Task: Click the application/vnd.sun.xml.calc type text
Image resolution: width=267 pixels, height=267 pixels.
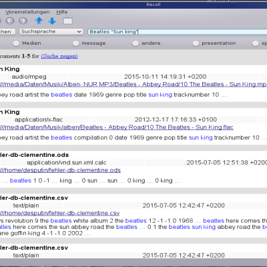Action: click(x=67, y=163)
